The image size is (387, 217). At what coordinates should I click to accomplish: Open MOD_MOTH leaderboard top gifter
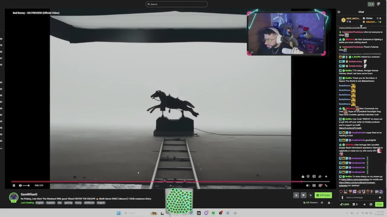[x=351, y=20]
